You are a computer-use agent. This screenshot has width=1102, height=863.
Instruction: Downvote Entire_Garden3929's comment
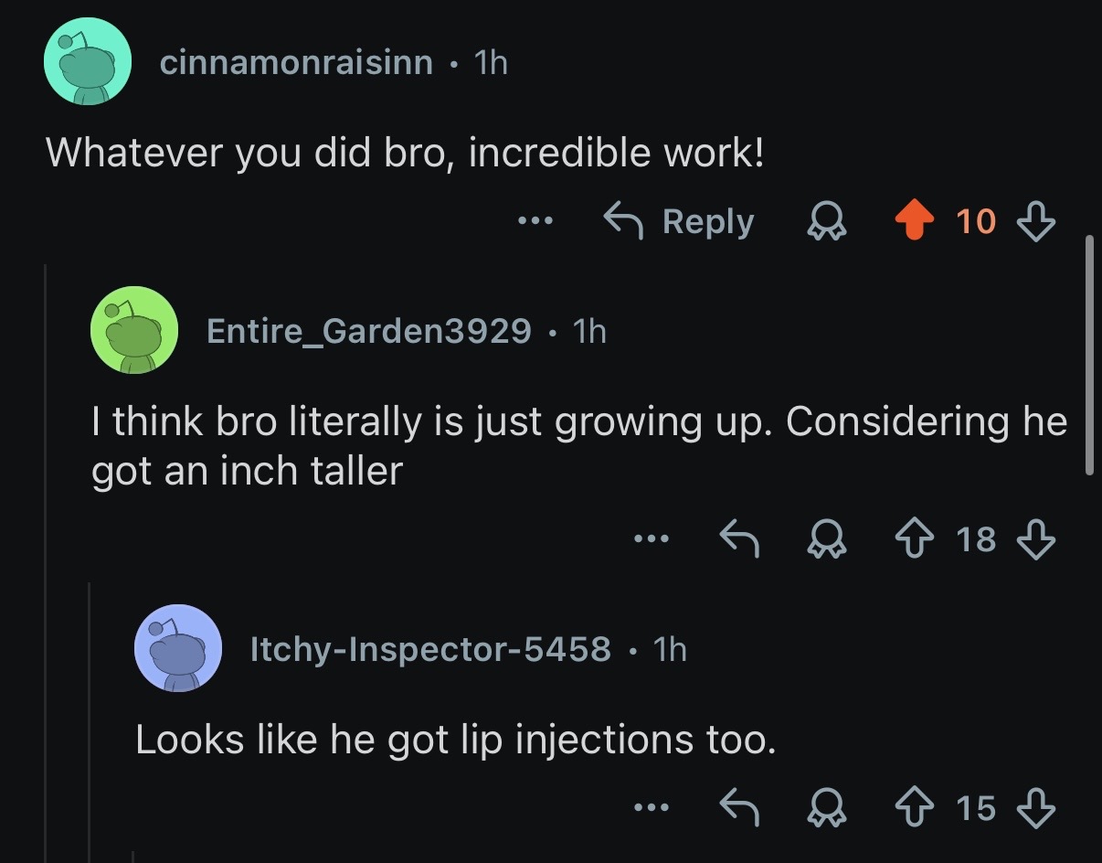click(1036, 538)
